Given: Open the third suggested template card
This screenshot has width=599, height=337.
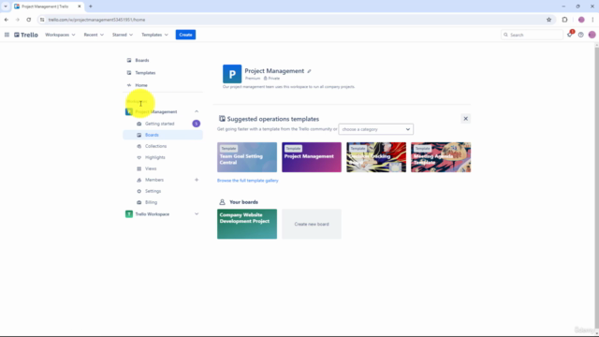Looking at the screenshot, I should click(376, 157).
